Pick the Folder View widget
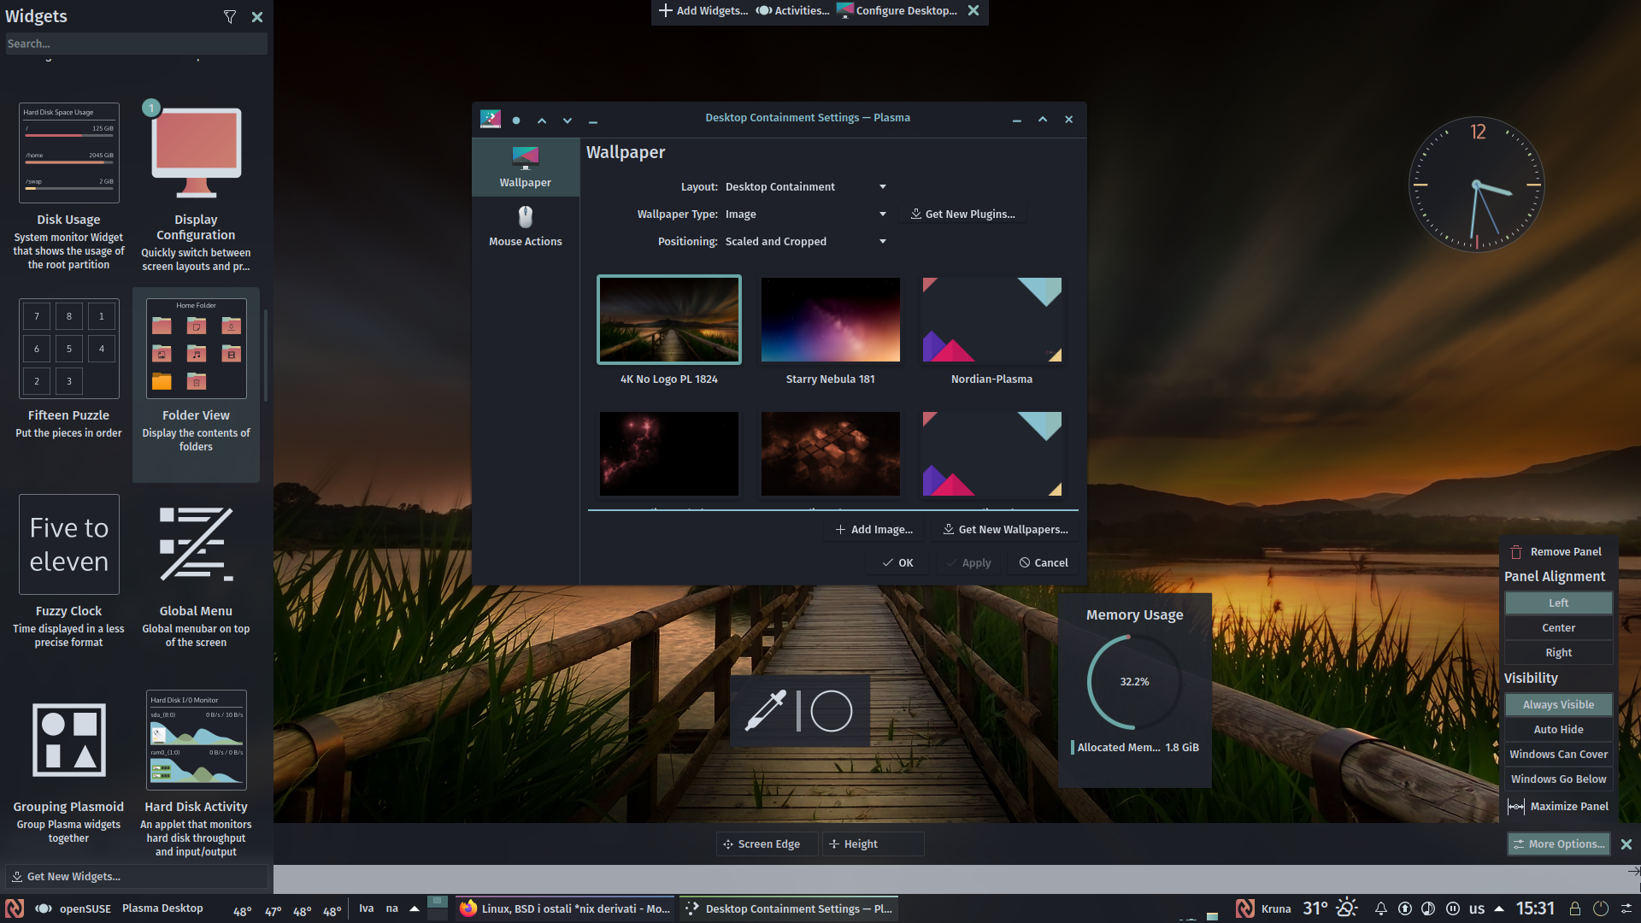Image resolution: width=1641 pixels, height=923 pixels. pyautogui.click(x=196, y=385)
